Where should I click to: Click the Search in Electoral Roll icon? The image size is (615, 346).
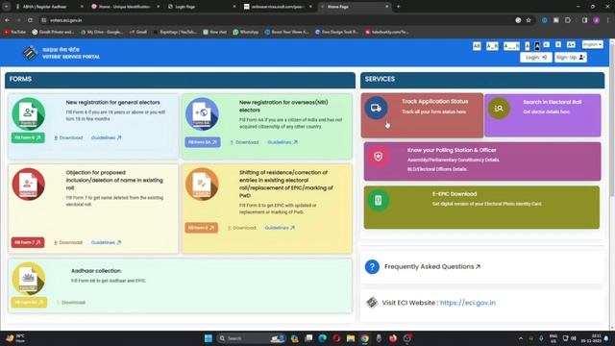click(x=499, y=108)
